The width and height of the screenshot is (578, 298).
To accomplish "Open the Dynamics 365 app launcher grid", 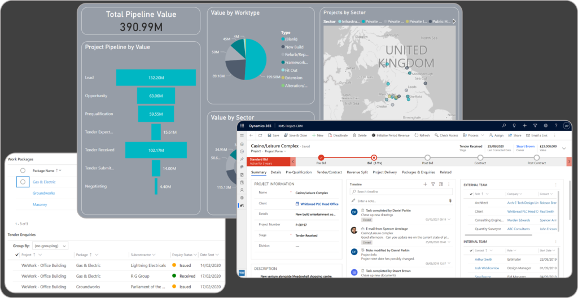I will pos(242,126).
